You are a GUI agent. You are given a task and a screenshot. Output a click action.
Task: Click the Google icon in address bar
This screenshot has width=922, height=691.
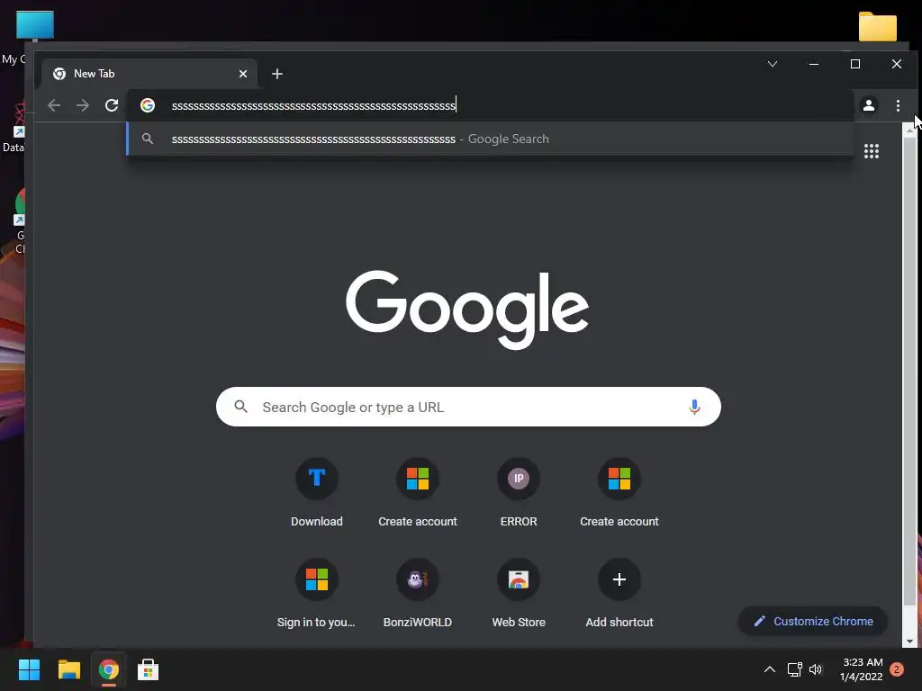[148, 105]
